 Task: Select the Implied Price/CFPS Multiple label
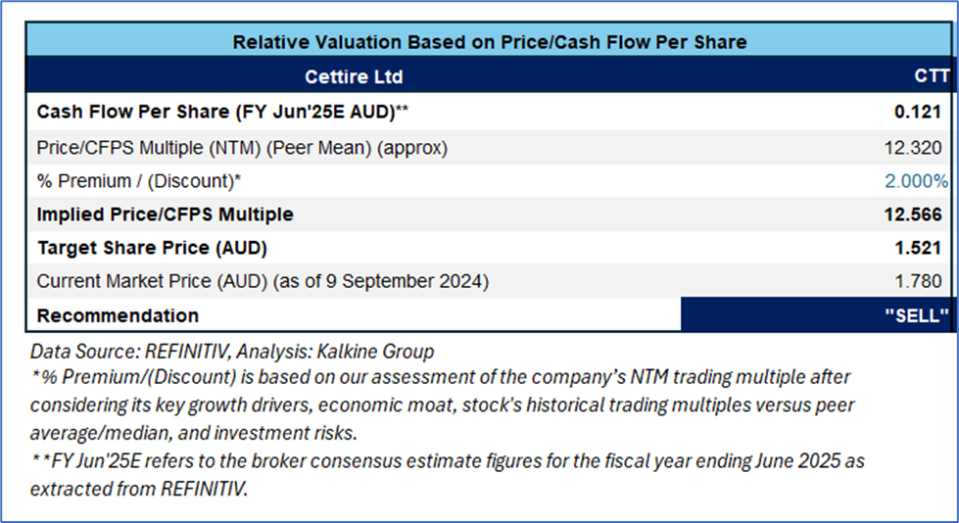(x=165, y=214)
